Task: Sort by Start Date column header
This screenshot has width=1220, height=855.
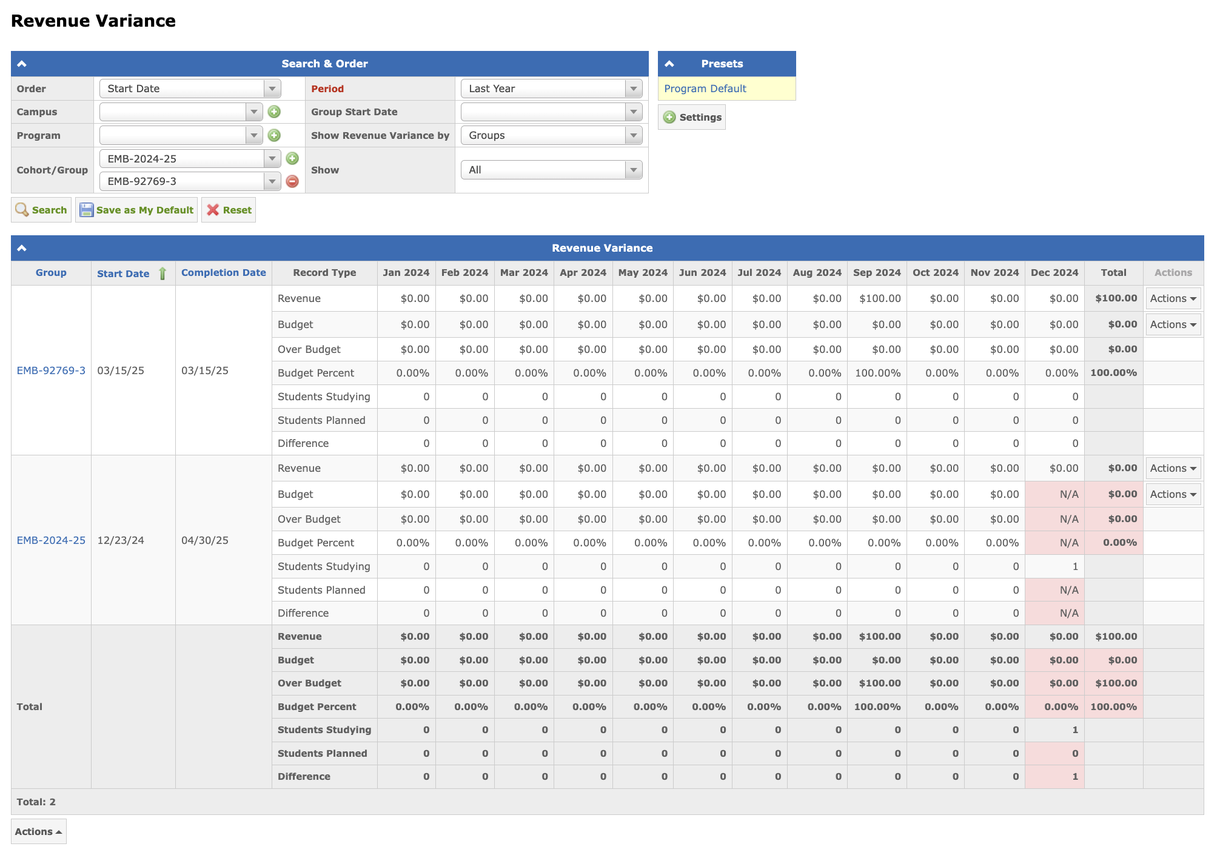Action: coord(123,273)
